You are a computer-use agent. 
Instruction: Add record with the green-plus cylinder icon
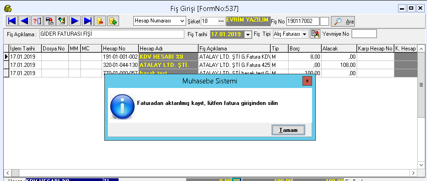point(113,21)
